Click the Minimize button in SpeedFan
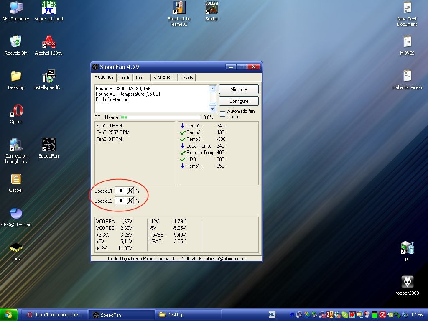Screen dimensions: 428x321 point(239,89)
